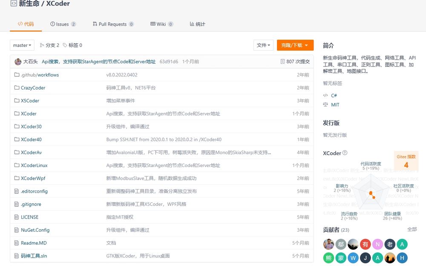Viewport: 426px width, 268px height.
Task: Click the help icon beside XCoder heading
Action: [345, 153]
